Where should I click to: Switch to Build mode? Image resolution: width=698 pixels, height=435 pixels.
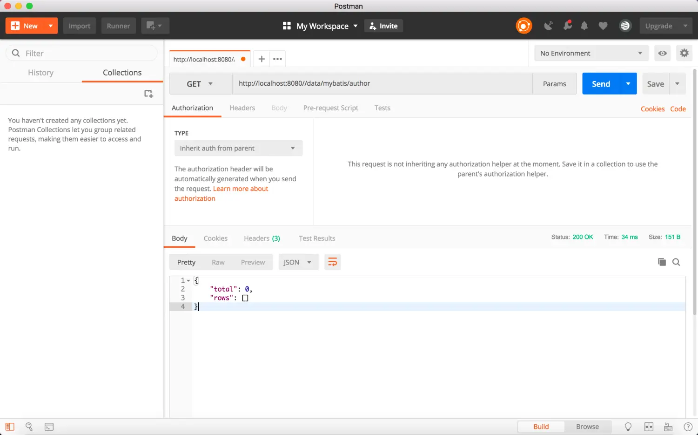[x=541, y=427]
